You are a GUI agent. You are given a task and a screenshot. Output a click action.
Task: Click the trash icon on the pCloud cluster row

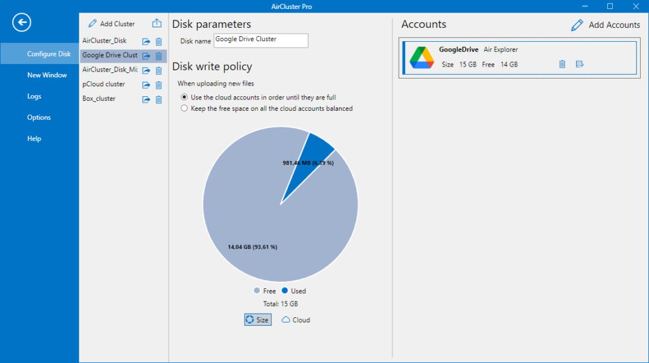click(x=158, y=85)
